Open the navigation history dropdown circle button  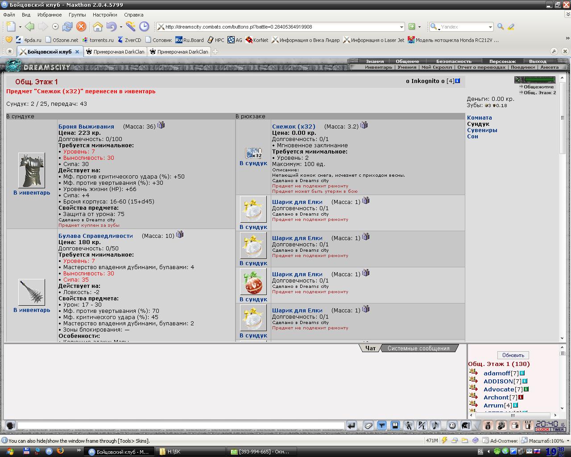tap(55, 27)
